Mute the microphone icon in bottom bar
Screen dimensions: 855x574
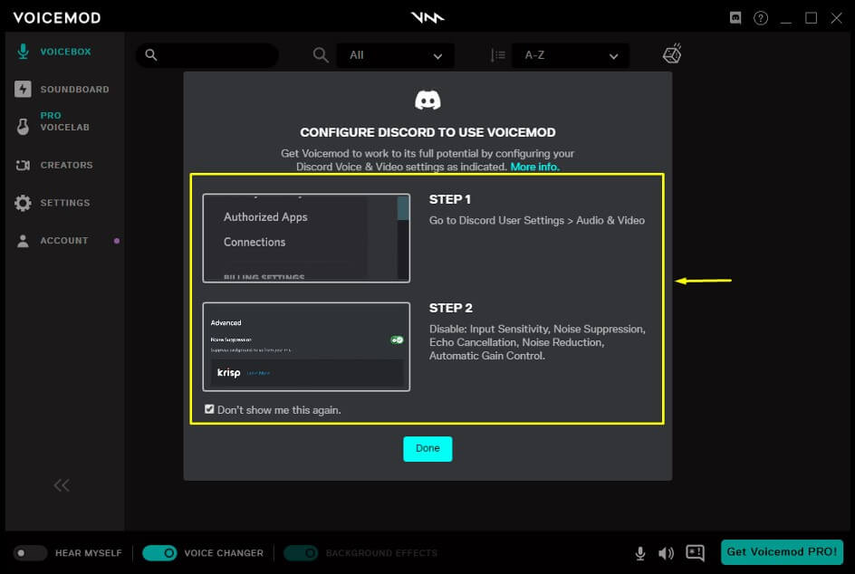click(x=640, y=553)
